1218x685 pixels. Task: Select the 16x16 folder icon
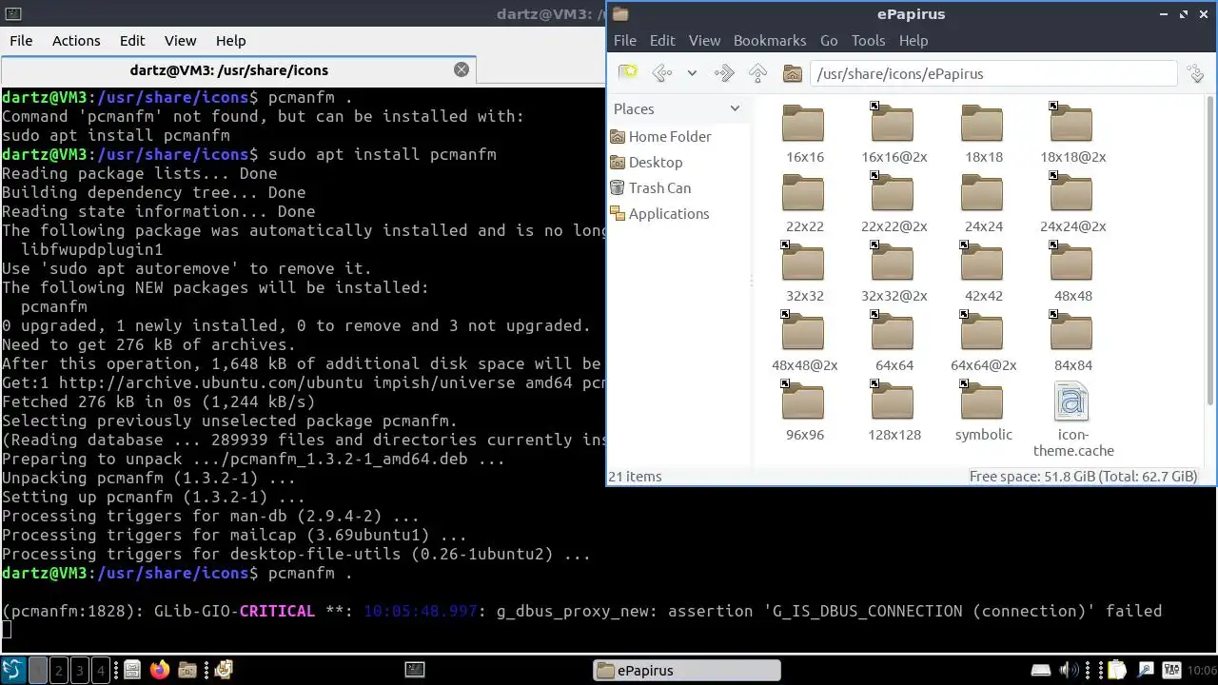(803, 125)
